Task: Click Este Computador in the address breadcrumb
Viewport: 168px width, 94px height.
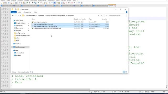Action: pyautogui.click(x=31, y=15)
